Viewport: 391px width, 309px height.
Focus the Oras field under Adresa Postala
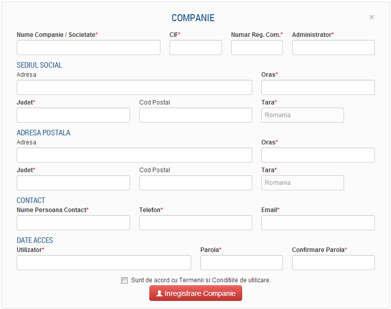[x=318, y=155]
